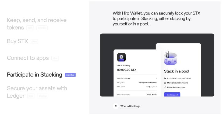Switch to the Buy STX tab

(17, 41)
